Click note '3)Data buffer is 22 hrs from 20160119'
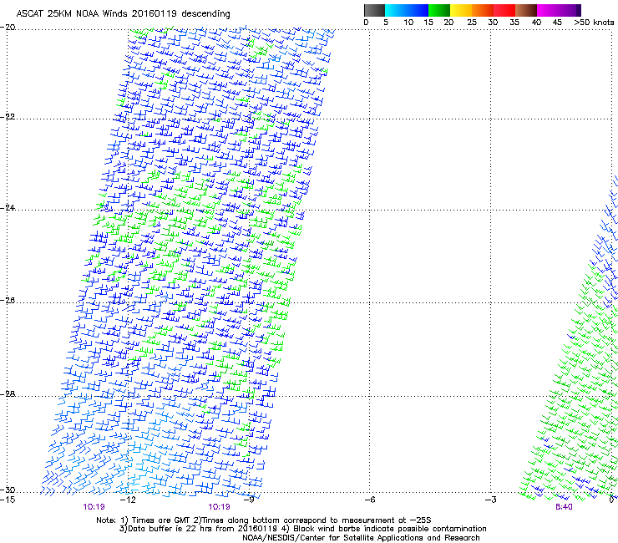The width and height of the screenshot is (618, 543). click(x=198, y=529)
